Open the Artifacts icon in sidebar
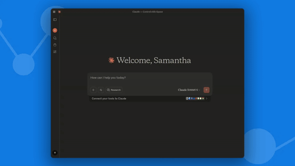Viewport: 295px width, 166px height. [55, 52]
